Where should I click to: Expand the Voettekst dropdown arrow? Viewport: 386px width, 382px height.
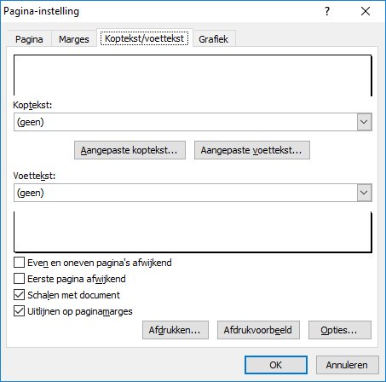[x=364, y=193]
